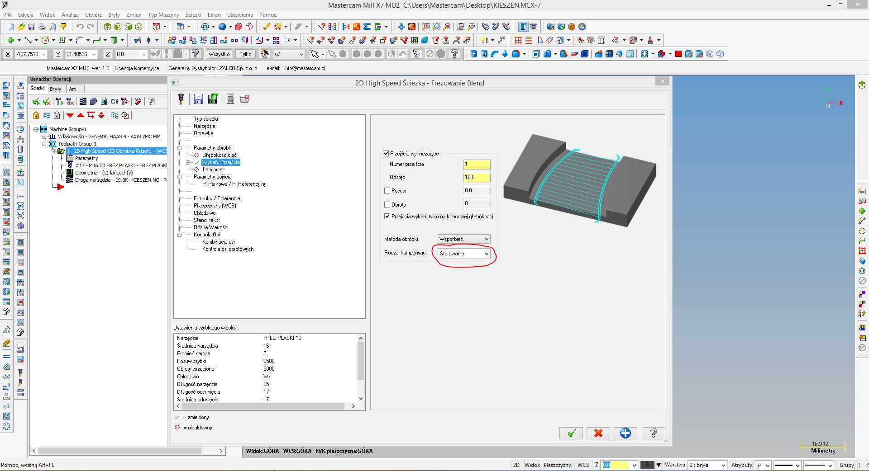Image resolution: width=869 pixels, height=471 pixels.
Task: Click save parameters floppy icon in dialog
Action: pyautogui.click(x=198, y=99)
